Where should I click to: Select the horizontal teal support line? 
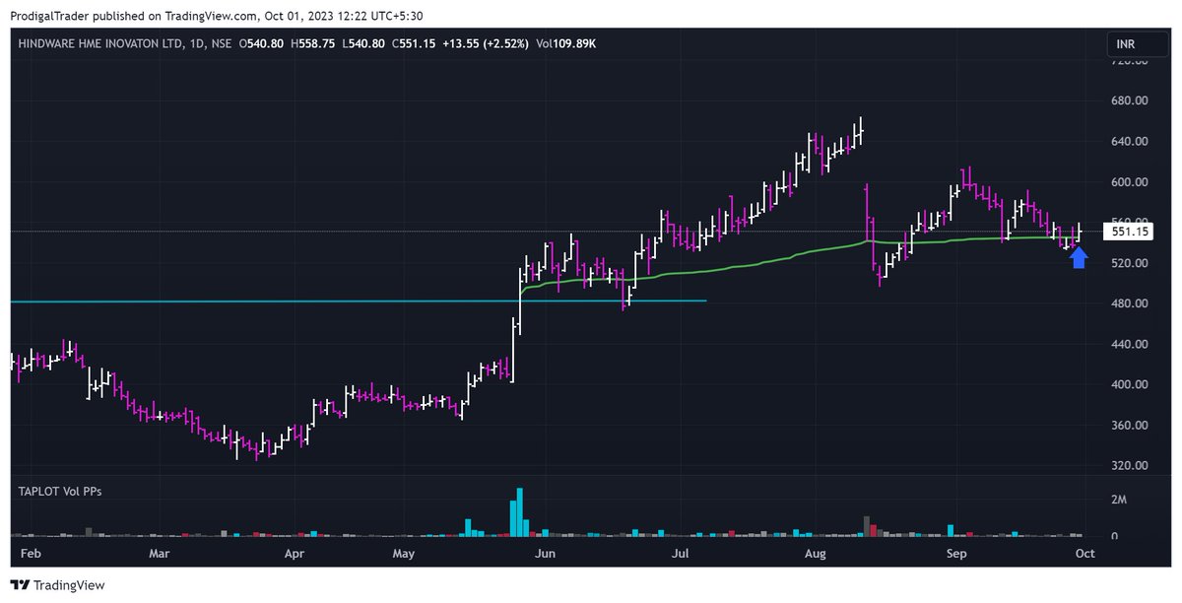pyautogui.click(x=345, y=301)
